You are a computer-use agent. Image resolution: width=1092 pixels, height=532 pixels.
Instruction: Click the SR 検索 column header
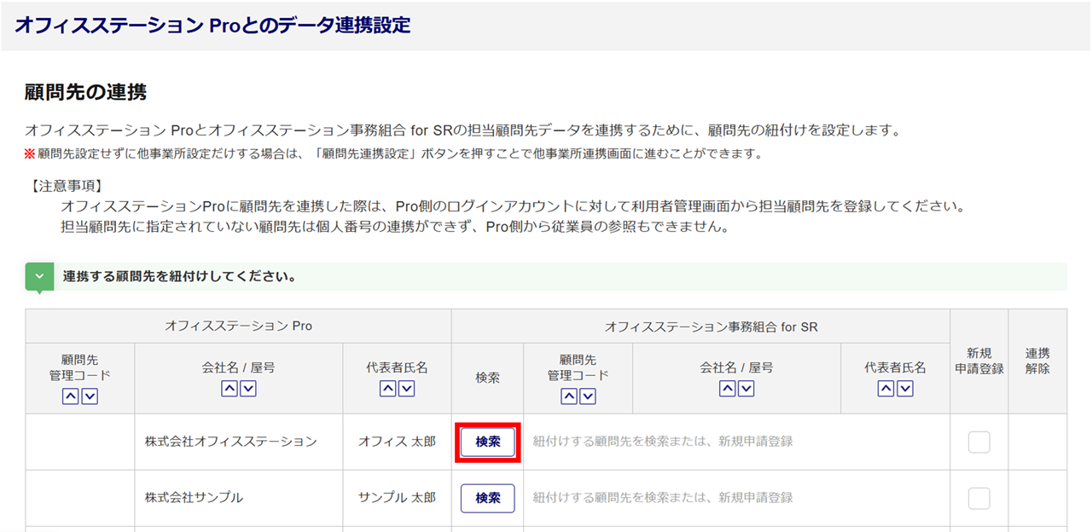[x=488, y=378]
